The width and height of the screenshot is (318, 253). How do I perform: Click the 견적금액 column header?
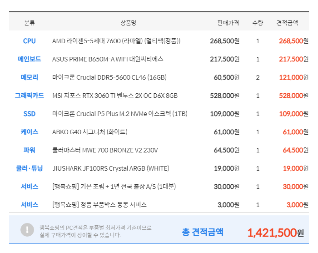(x=288, y=23)
